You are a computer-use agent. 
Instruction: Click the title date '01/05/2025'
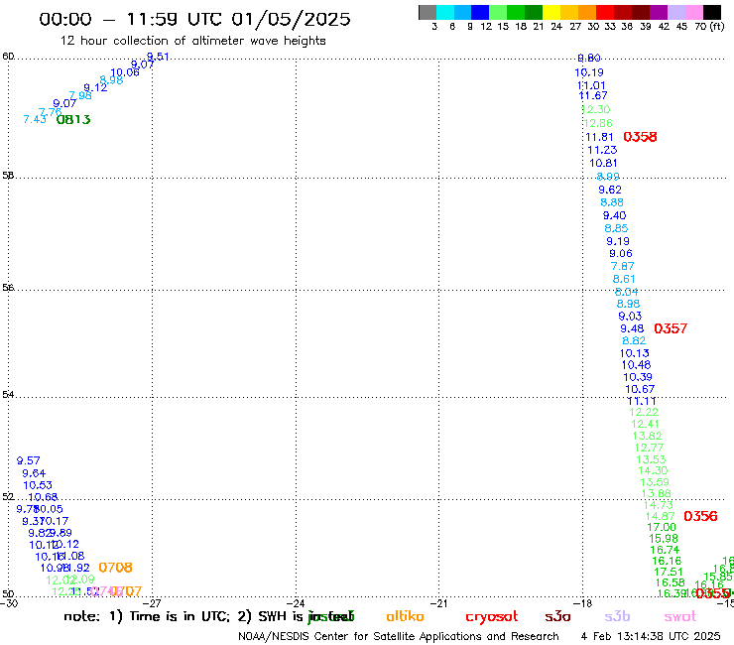(291, 20)
